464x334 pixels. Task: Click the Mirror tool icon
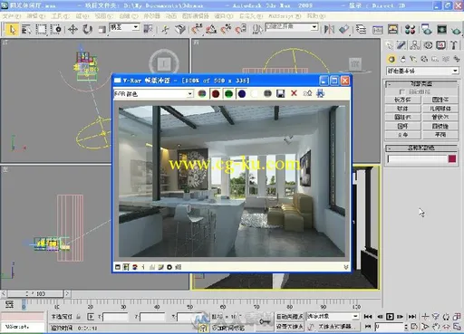pyautogui.click(x=329, y=29)
